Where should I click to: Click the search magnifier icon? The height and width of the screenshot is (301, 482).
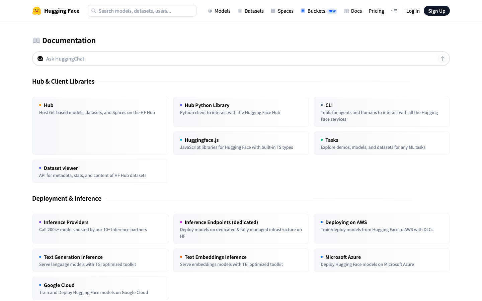point(94,11)
